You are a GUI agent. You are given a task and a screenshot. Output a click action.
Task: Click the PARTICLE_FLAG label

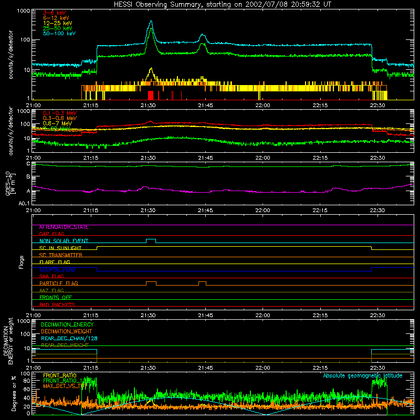click(x=59, y=283)
